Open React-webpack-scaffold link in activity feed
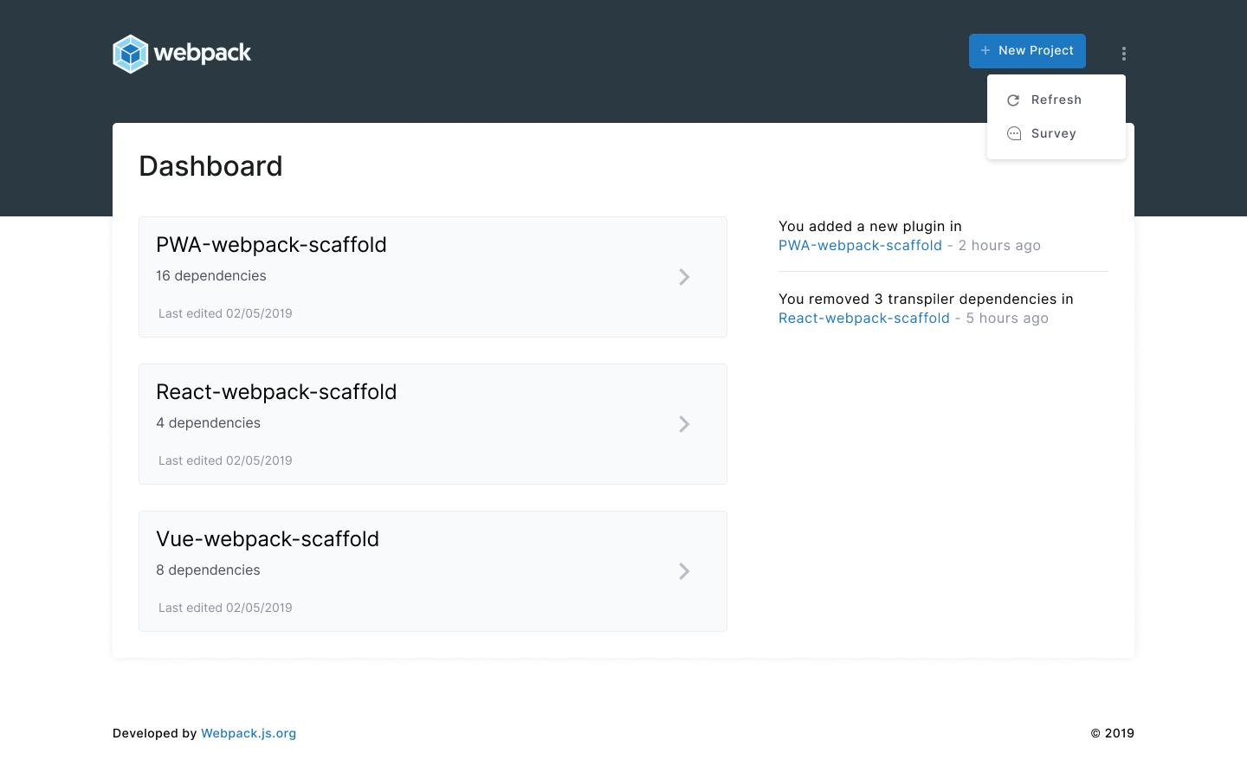The height and width of the screenshot is (779, 1247). (x=863, y=319)
